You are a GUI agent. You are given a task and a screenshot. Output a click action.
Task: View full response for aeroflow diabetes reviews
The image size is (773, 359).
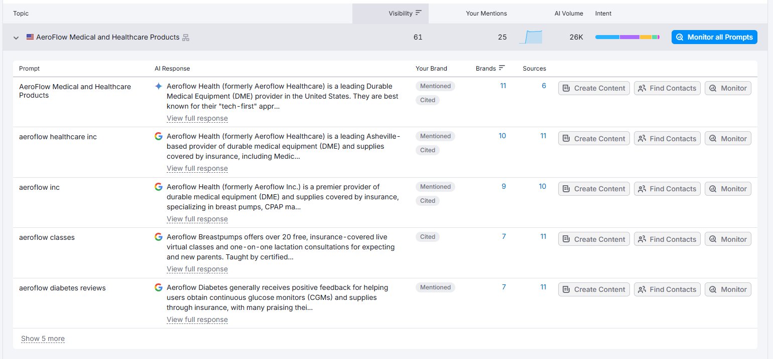[197, 320]
